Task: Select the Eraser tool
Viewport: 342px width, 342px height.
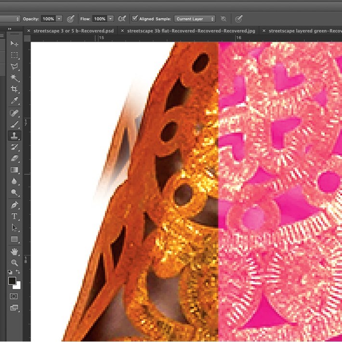Action: 14,158
